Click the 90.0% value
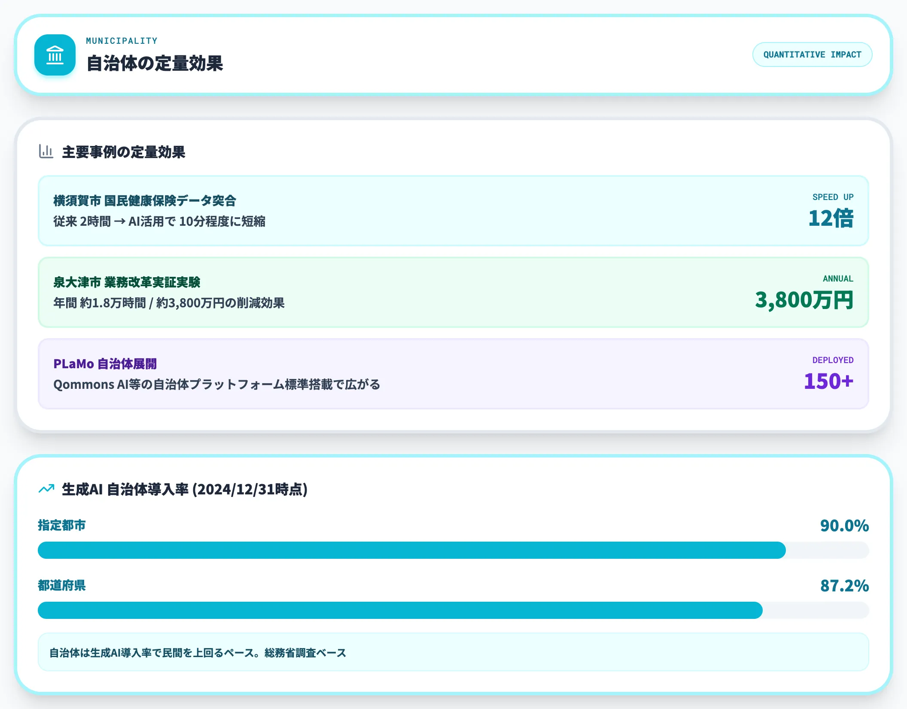This screenshot has width=907, height=709. tap(844, 525)
